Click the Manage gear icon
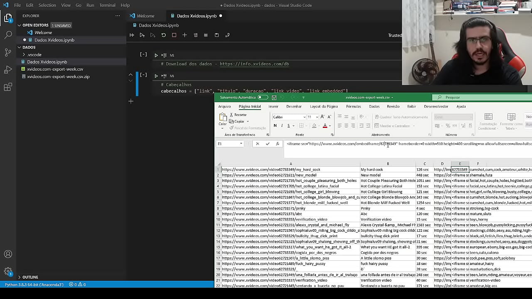 [x=8, y=272]
